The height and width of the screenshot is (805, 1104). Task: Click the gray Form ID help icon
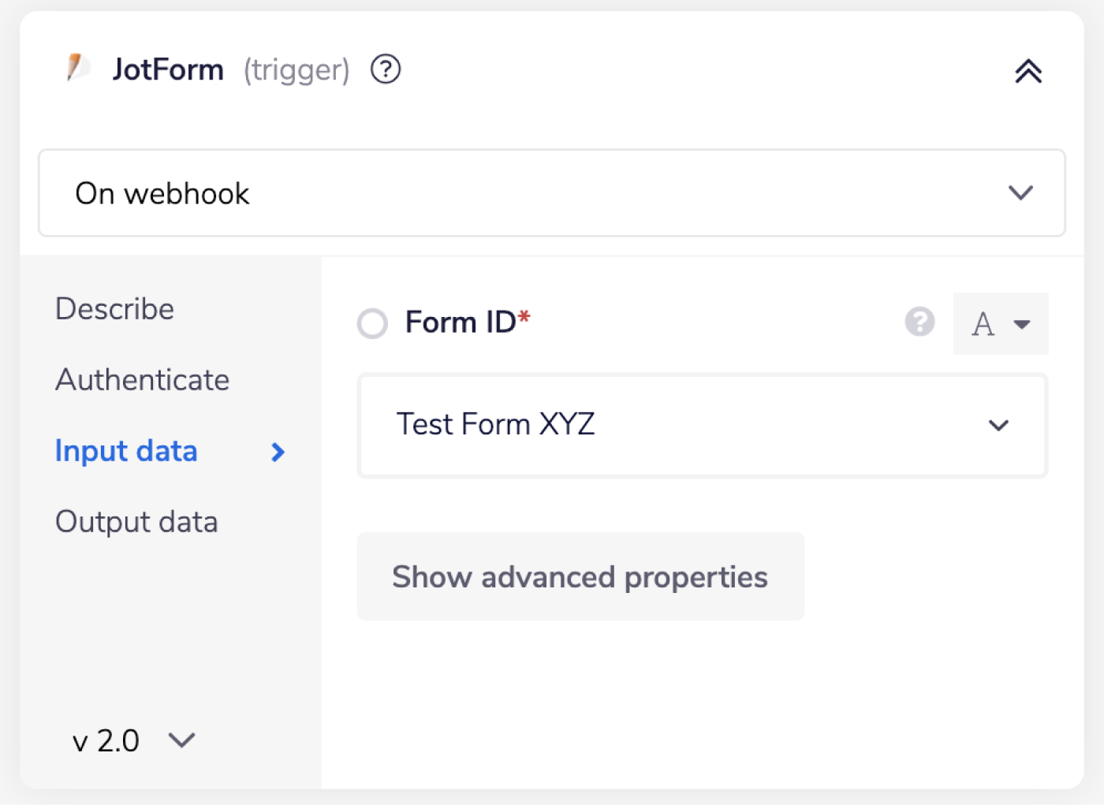(919, 322)
